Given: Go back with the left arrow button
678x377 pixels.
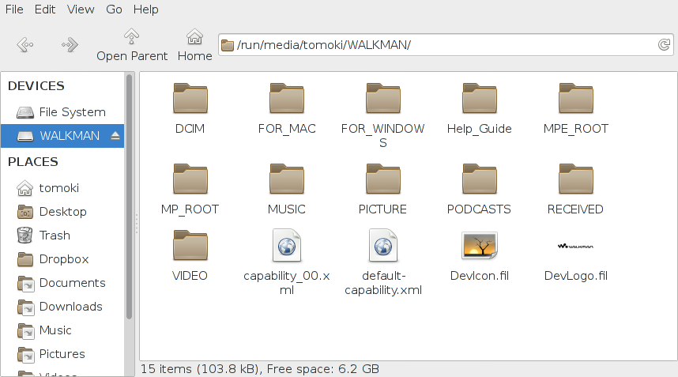Looking at the screenshot, I should pos(25,44).
